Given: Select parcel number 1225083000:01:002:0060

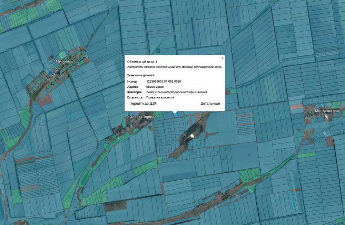Looking at the screenshot, I should coord(164,82).
